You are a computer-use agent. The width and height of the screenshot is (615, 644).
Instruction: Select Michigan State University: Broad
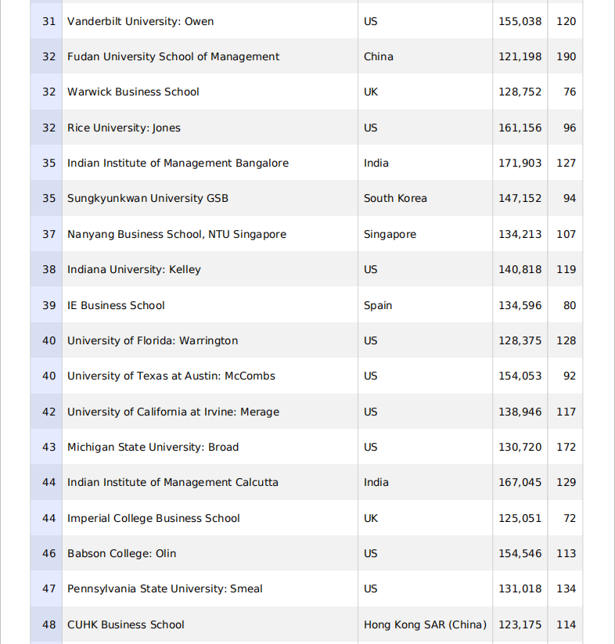point(153,447)
